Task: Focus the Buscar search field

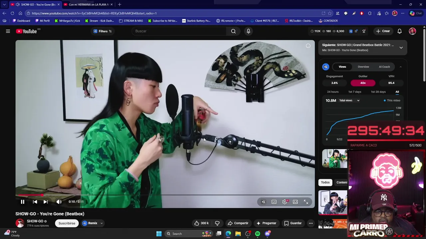Action: (x=180, y=31)
